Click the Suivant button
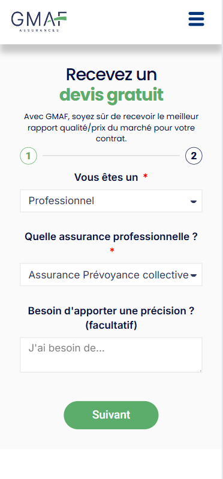The width and height of the screenshot is (223, 479). point(111,415)
